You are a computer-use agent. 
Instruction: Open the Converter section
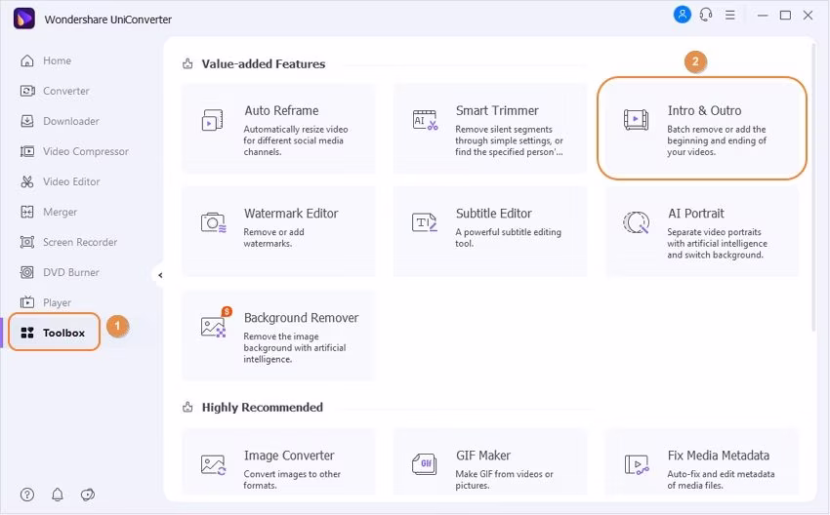[x=65, y=91]
